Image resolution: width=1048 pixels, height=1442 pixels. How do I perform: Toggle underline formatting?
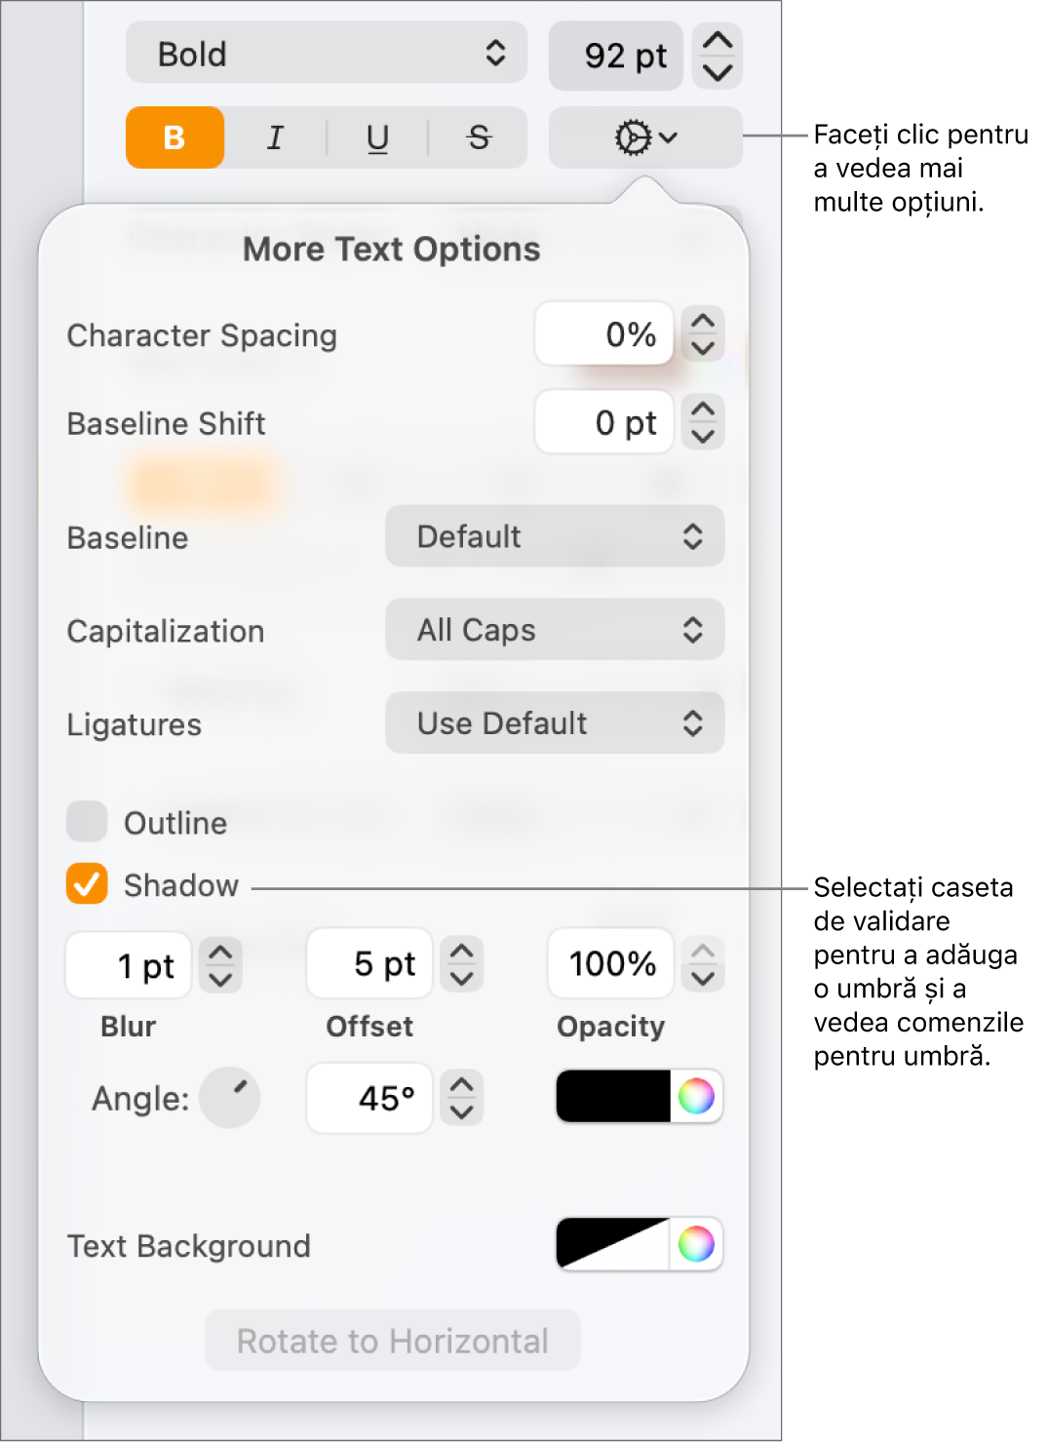(x=377, y=137)
